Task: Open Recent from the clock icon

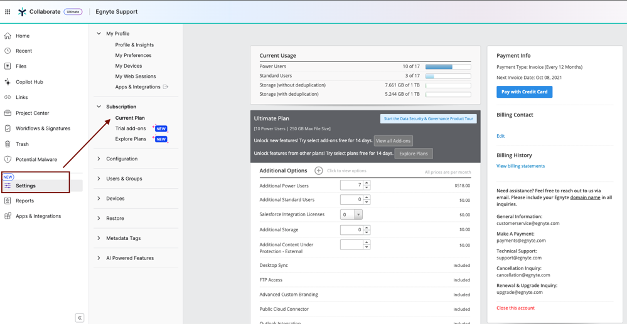Action: coord(8,51)
